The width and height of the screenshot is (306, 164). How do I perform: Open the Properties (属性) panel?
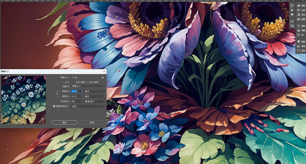click(301, 26)
